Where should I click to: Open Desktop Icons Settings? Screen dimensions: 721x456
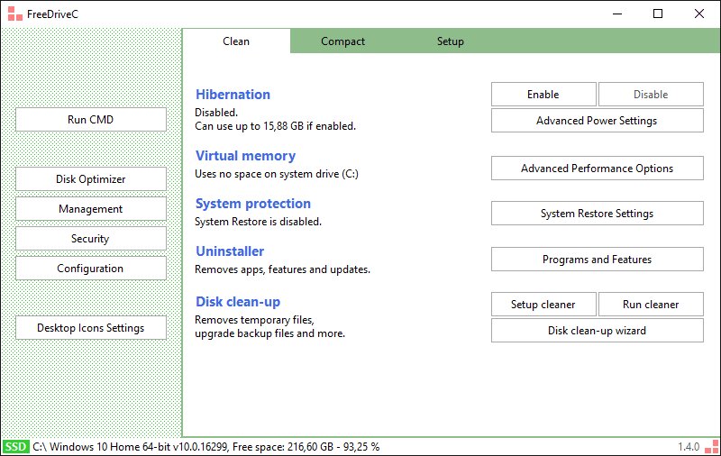90,328
